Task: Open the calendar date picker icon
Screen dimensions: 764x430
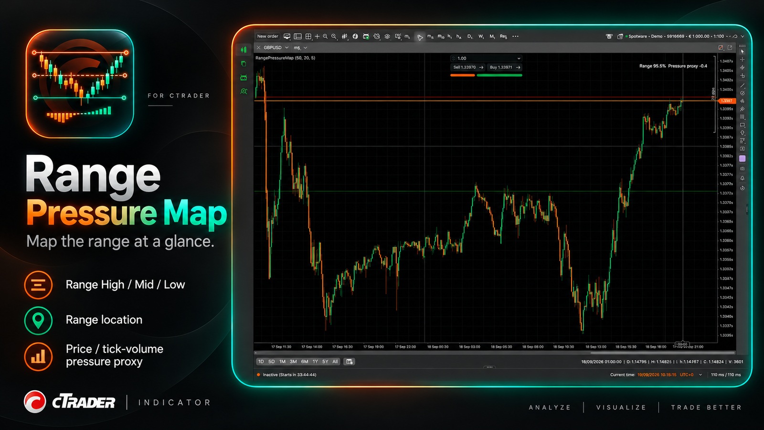Action: [x=350, y=362]
